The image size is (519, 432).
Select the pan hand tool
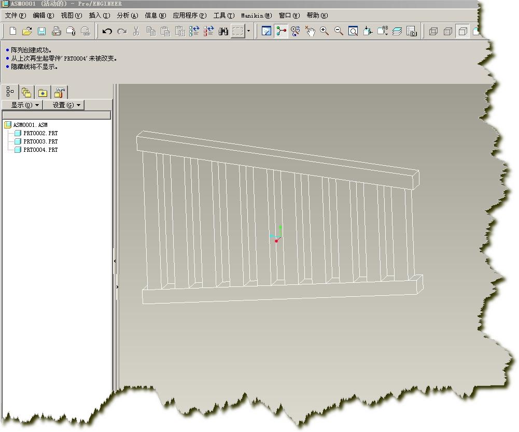click(x=310, y=32)
